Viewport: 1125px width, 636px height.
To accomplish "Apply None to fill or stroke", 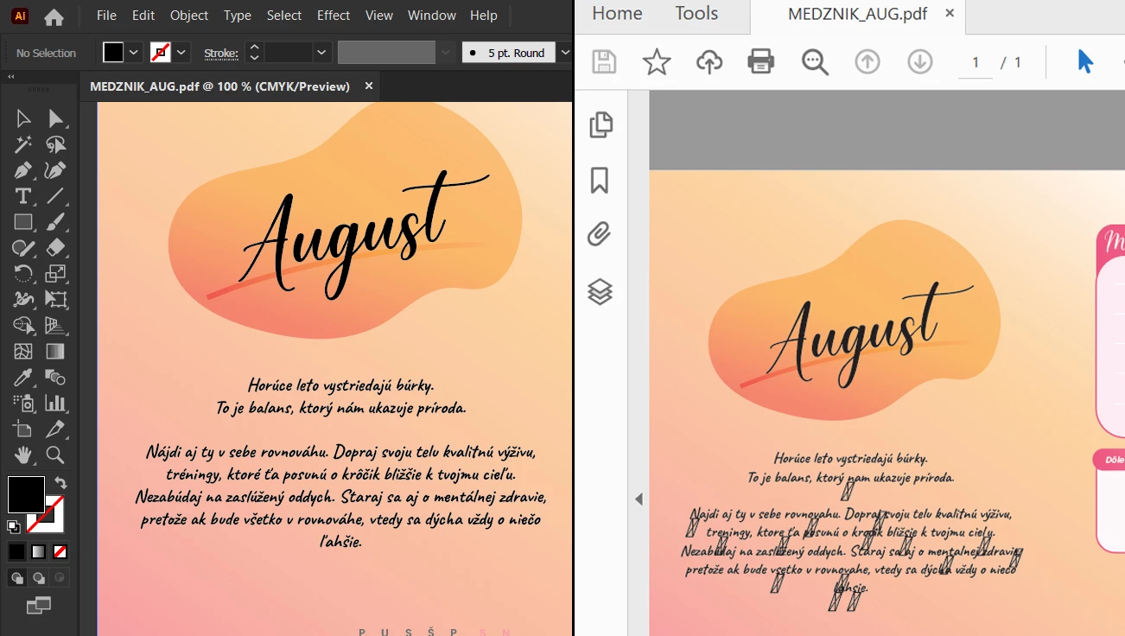I will pos(60,551).
